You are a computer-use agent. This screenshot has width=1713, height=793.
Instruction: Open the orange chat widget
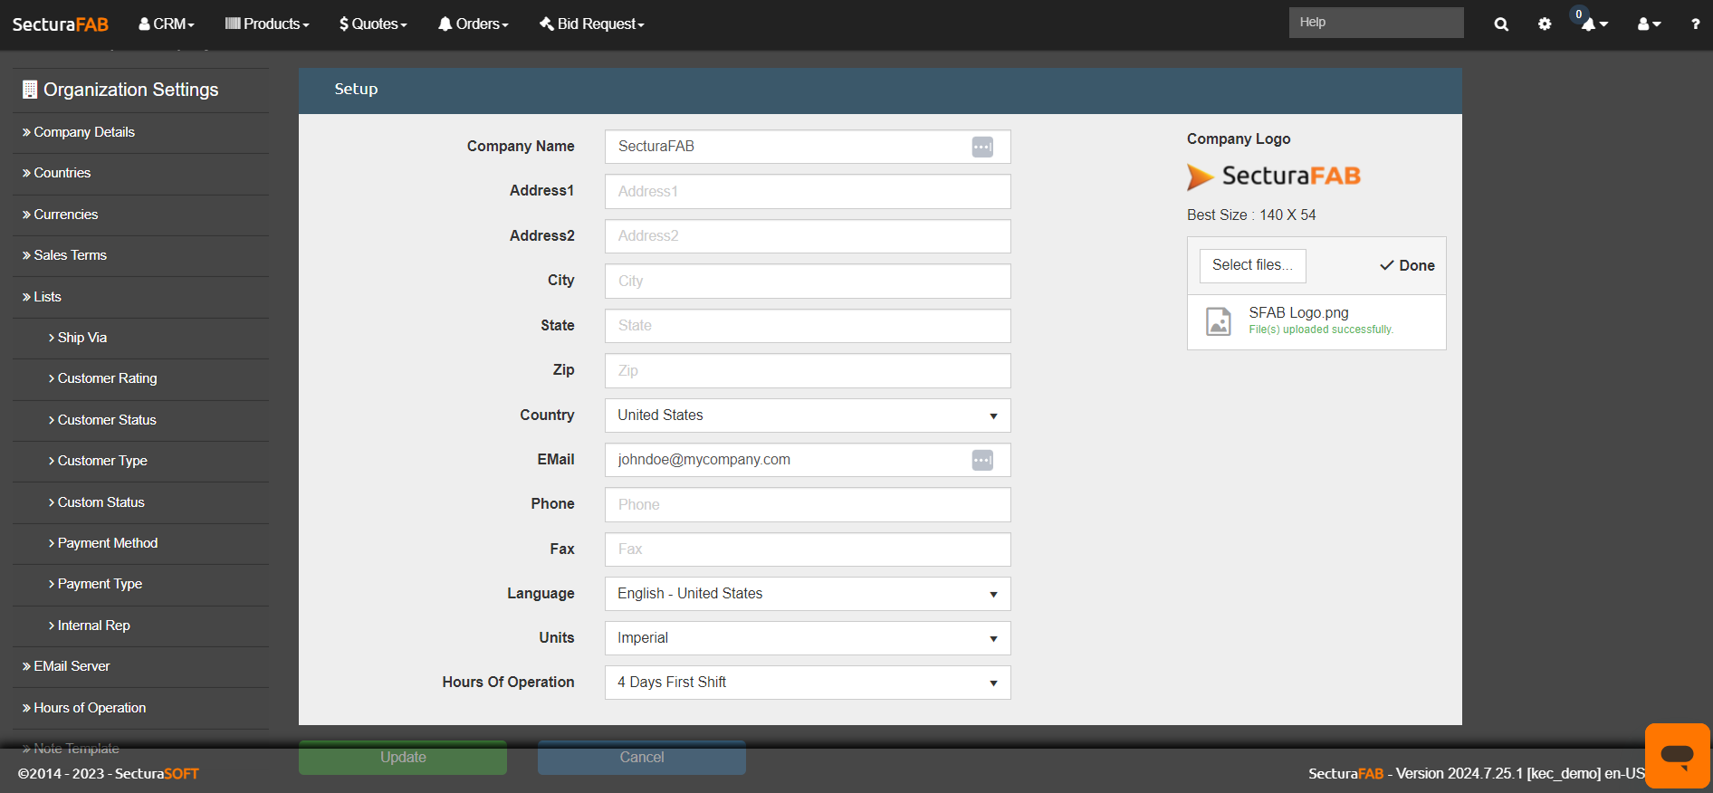(1677, 755)
